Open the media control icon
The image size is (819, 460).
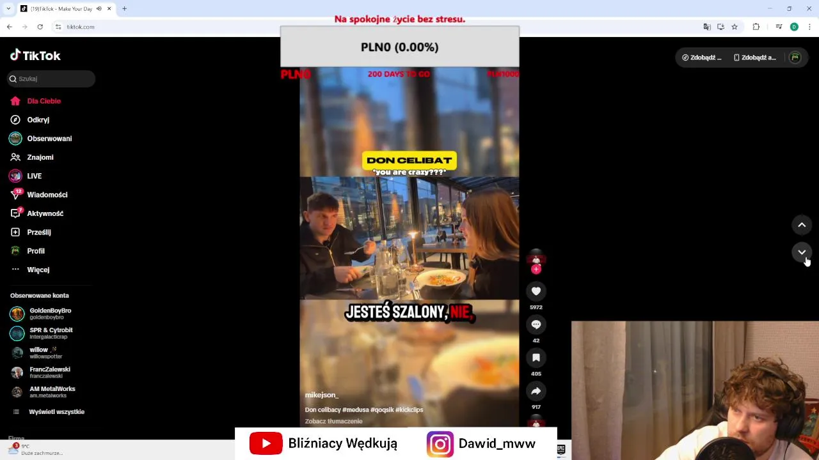tap(779, 27)
